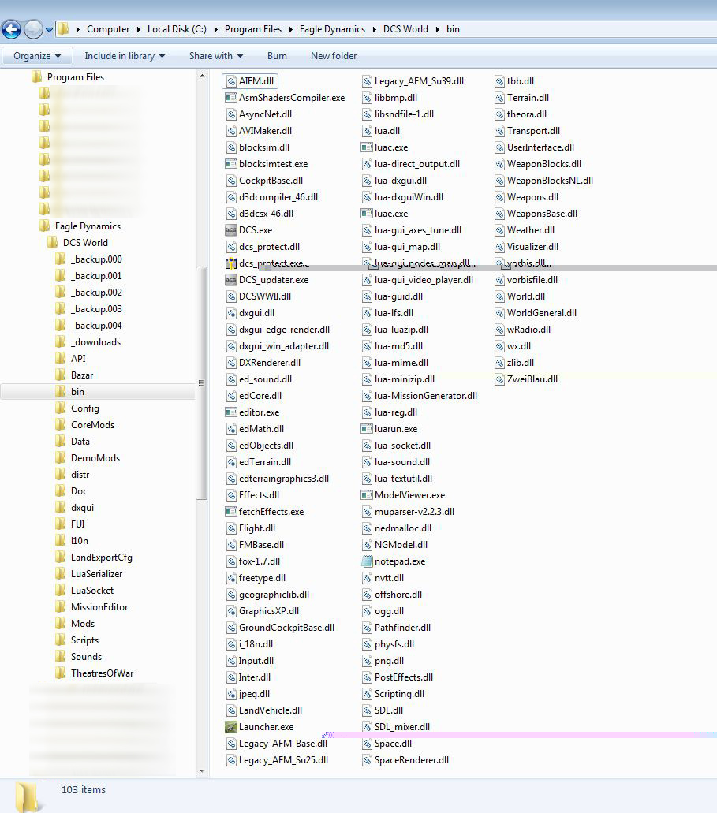Click the navigation pane scroll down arrow
Viewport: 717px width, 813px height.
pos(201,770)
